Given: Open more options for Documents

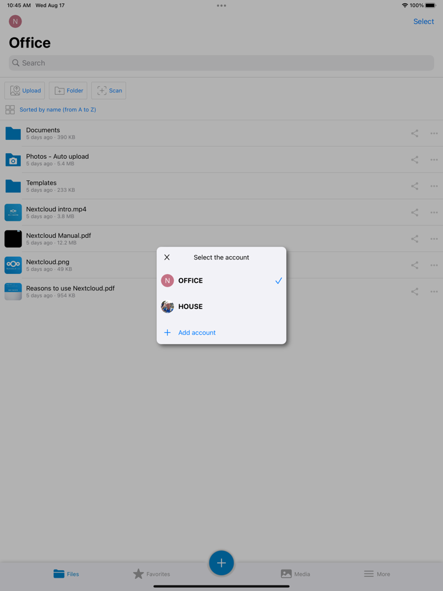Looking at the screenshot, I should pyautogui.click(x=434, y=134).
